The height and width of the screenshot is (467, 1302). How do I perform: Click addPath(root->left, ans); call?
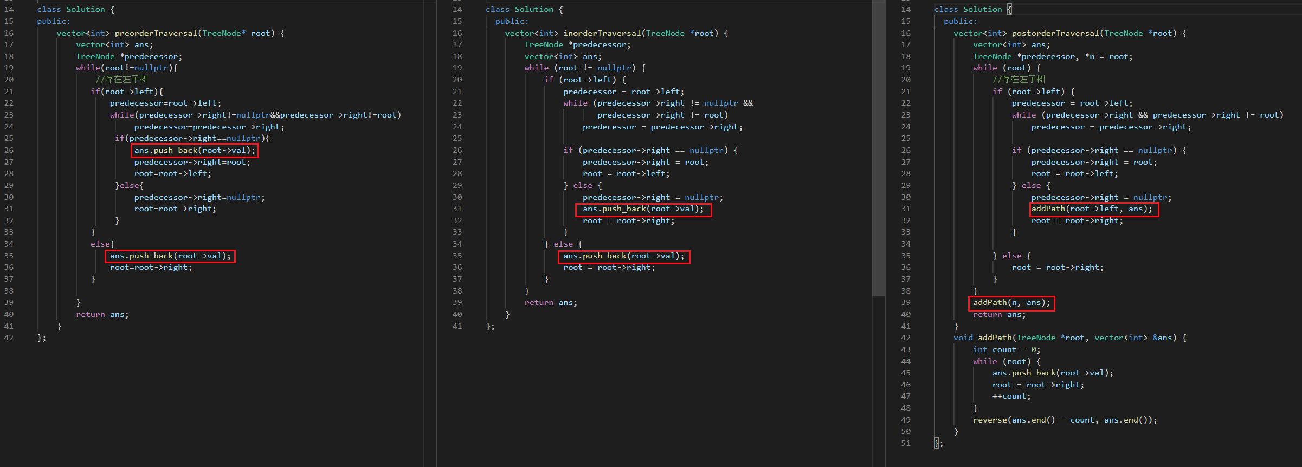click(x=1092, y=209)
